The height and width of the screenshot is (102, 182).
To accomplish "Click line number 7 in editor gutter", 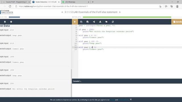I will point(76,37).
